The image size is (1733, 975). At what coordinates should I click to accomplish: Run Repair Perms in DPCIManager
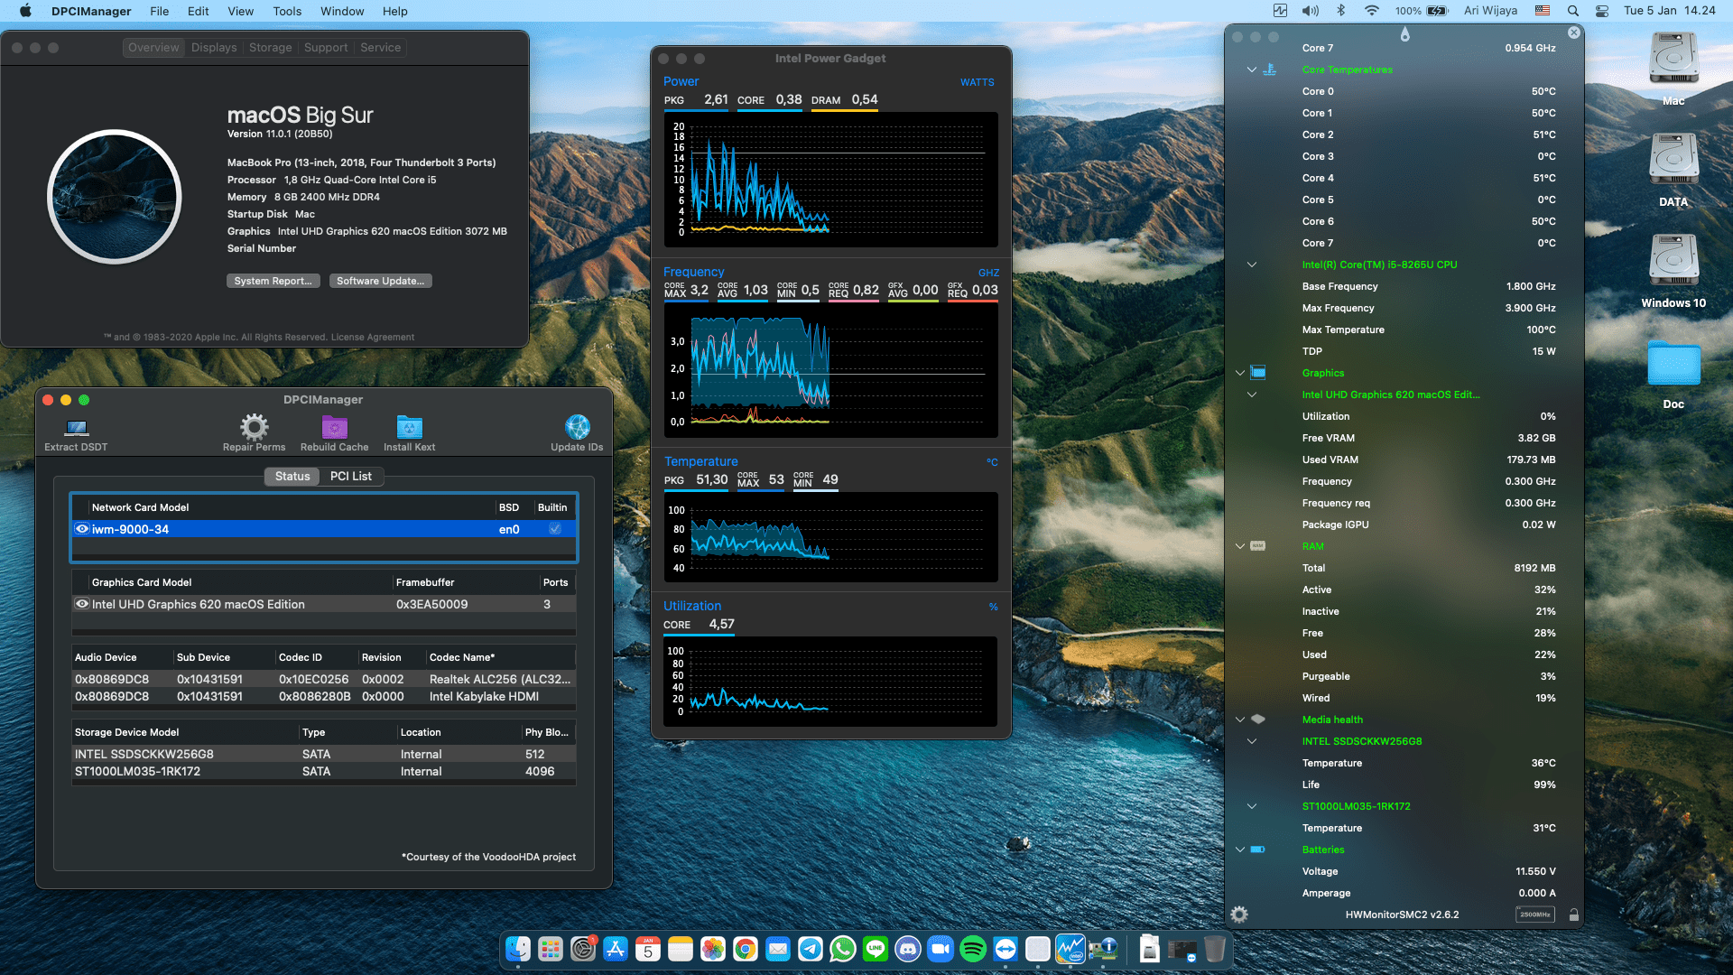click(254, 427)
